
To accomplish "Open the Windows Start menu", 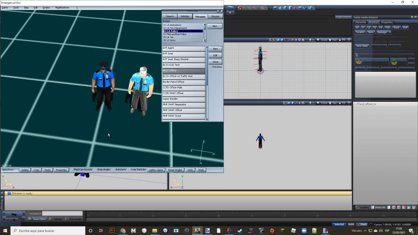I will click(x=5, y=230).
